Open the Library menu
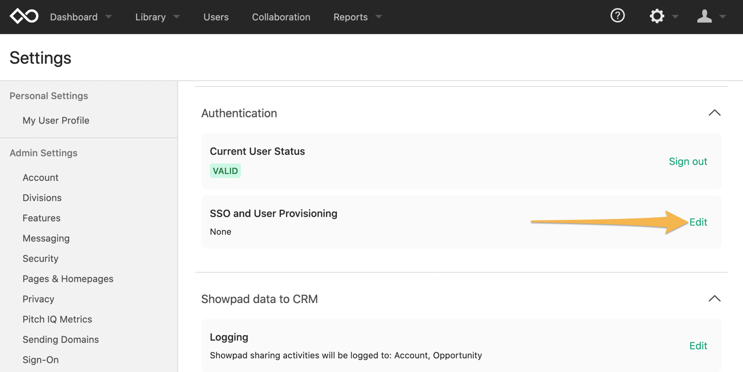Viewport: 743px width, 372px height. 150,17
